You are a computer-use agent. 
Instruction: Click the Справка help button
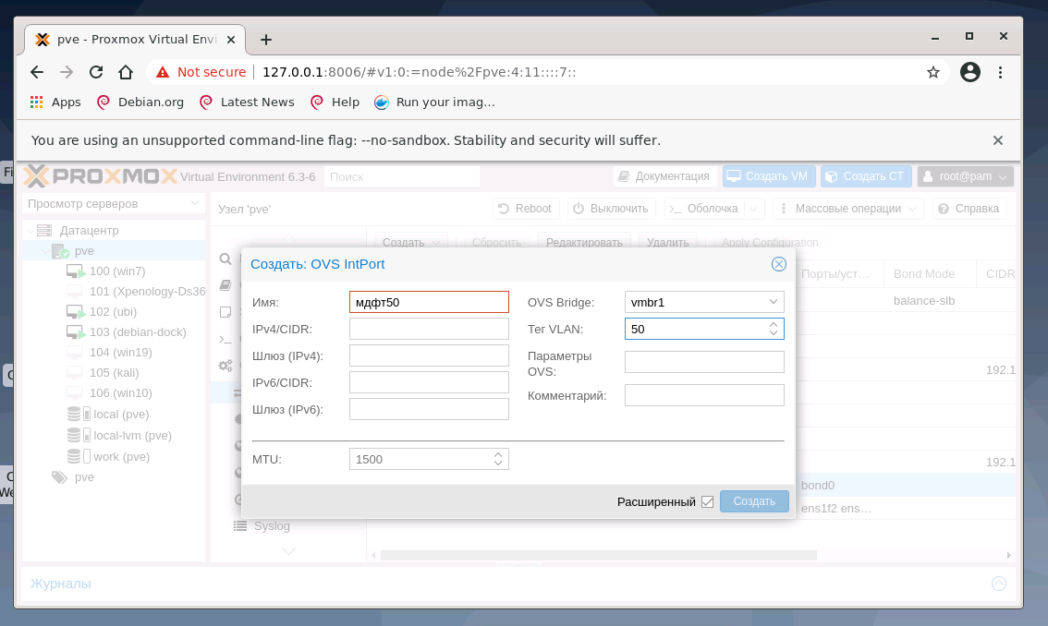[969, 209]
